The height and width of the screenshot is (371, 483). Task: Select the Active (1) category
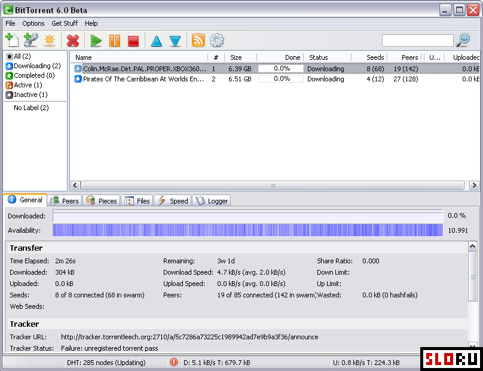24,85
